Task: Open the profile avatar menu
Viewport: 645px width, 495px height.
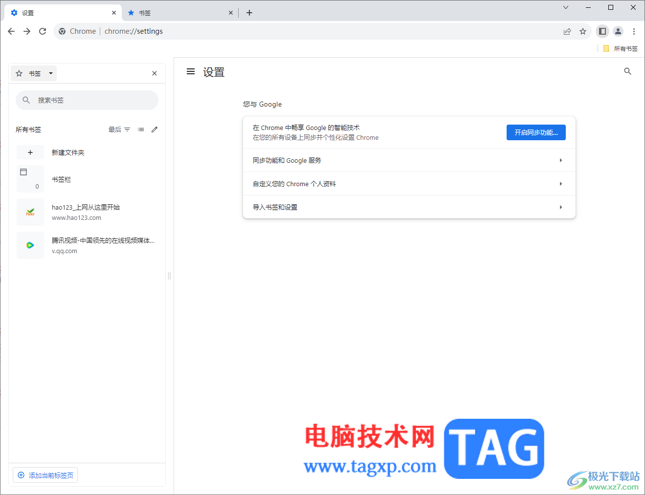Action: [618, 31]
